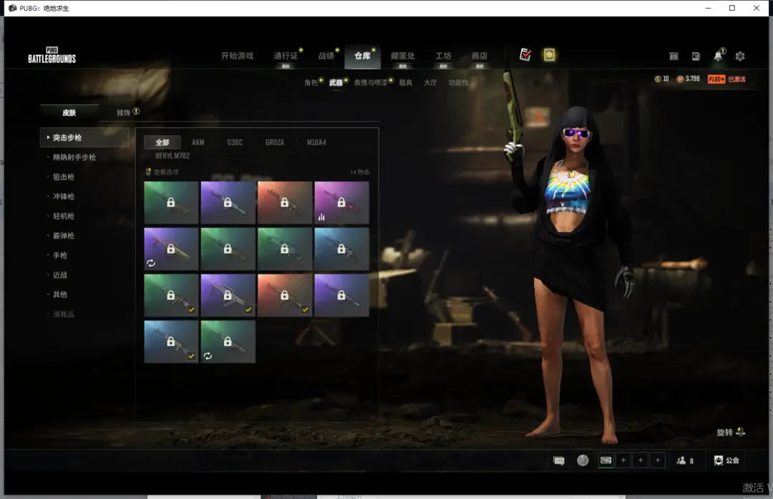This screenshot has width=773, height=499.
Task: Open the 战绩 career tab
Action: (326, 57)
